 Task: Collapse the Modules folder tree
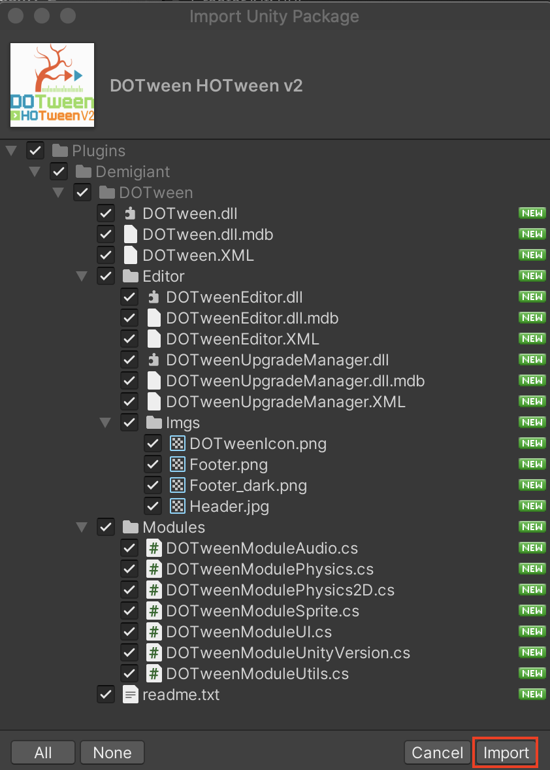pyautogui.click(x=82, y=527)
